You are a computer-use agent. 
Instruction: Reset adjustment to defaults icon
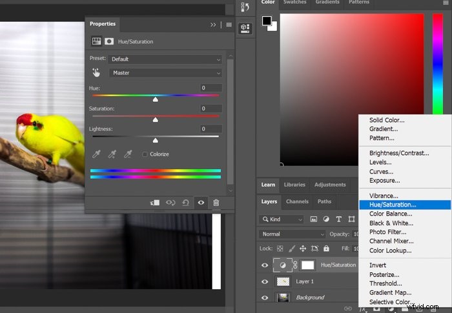pos(186,203)
